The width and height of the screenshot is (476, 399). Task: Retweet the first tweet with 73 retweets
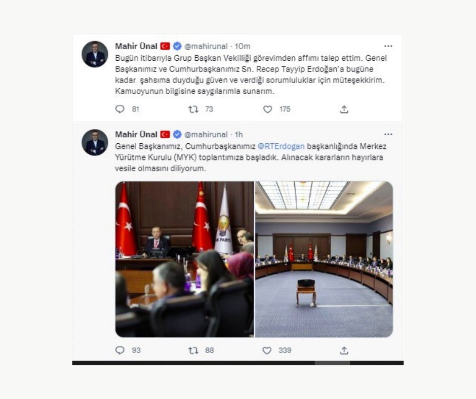coord(193,109)
